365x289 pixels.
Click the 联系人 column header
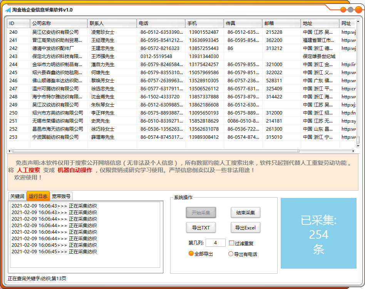pos(112,23)
